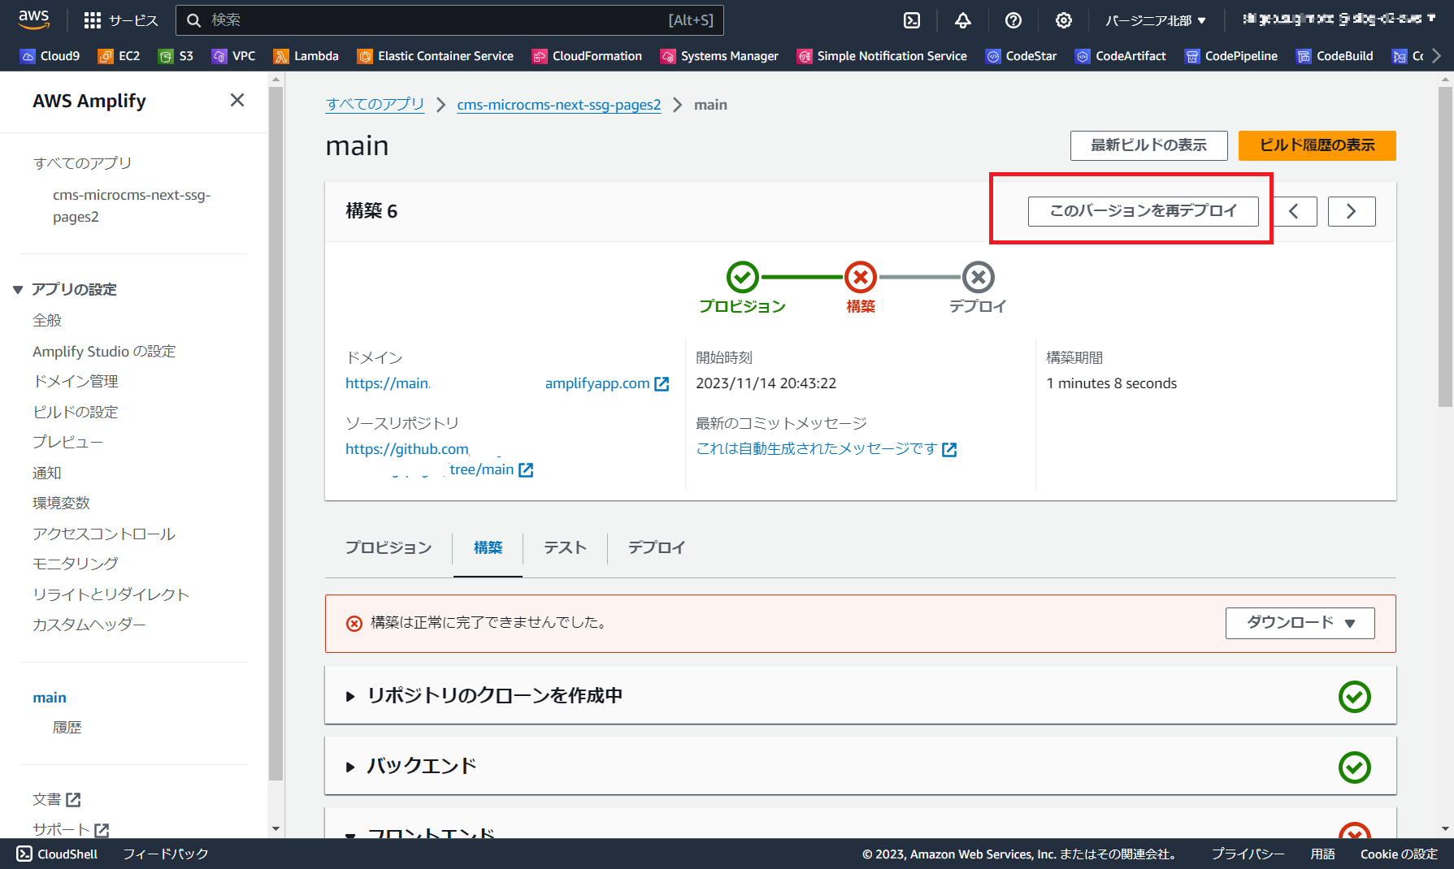Open Systems Manager shortcut
This screenshot has width=1454, height=869.
(720, 56)
